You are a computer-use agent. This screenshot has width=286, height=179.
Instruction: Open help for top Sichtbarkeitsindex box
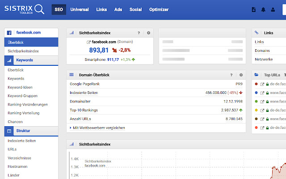[139, 33]
